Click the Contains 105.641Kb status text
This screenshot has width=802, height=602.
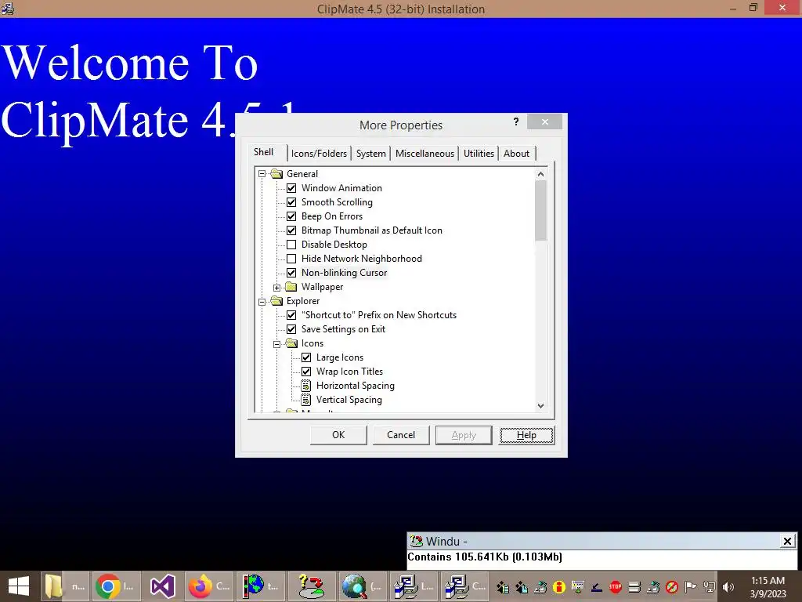click(485, 557)
